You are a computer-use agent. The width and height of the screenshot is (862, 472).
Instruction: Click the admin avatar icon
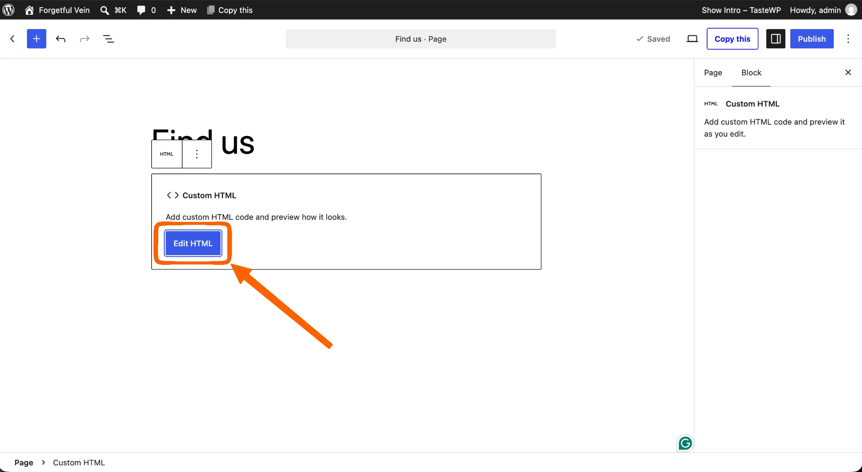(851, 10)
